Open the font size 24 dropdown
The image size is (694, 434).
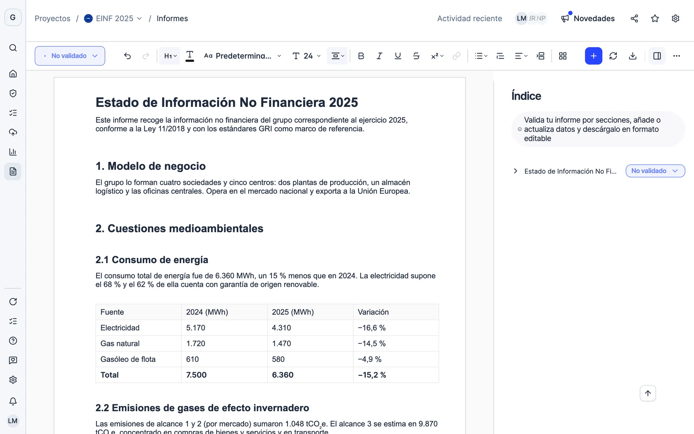[x=307, y=56]
